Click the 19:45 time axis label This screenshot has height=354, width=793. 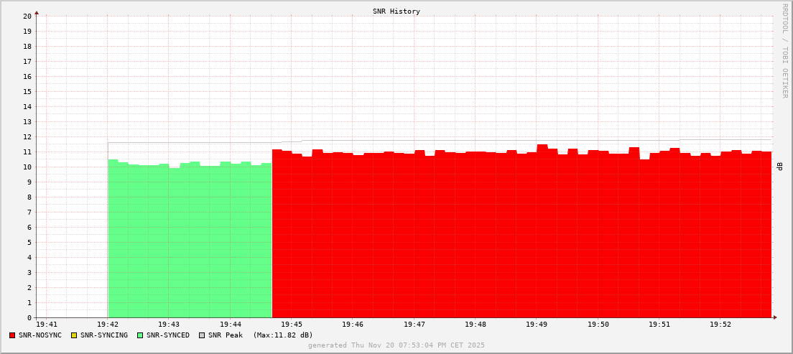[292, 325]
